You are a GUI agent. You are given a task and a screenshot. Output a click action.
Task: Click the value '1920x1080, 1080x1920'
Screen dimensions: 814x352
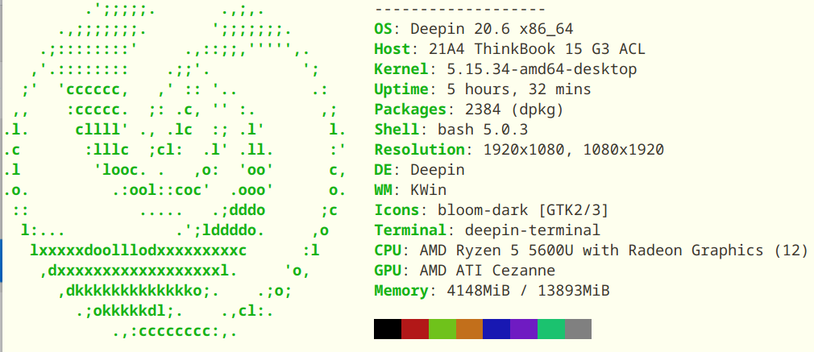point(573,150)
